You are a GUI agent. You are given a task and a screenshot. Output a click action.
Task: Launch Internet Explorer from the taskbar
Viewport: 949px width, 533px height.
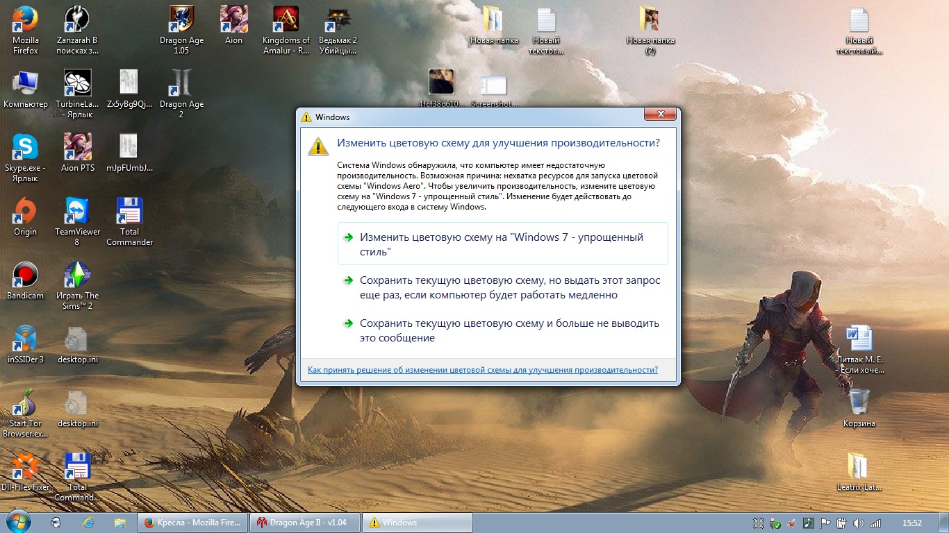88,523
